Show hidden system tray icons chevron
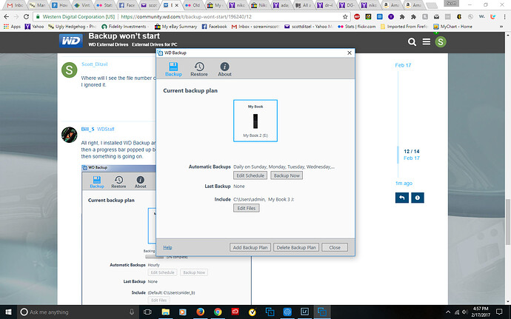The image size is (511, 319). [448, 312]
